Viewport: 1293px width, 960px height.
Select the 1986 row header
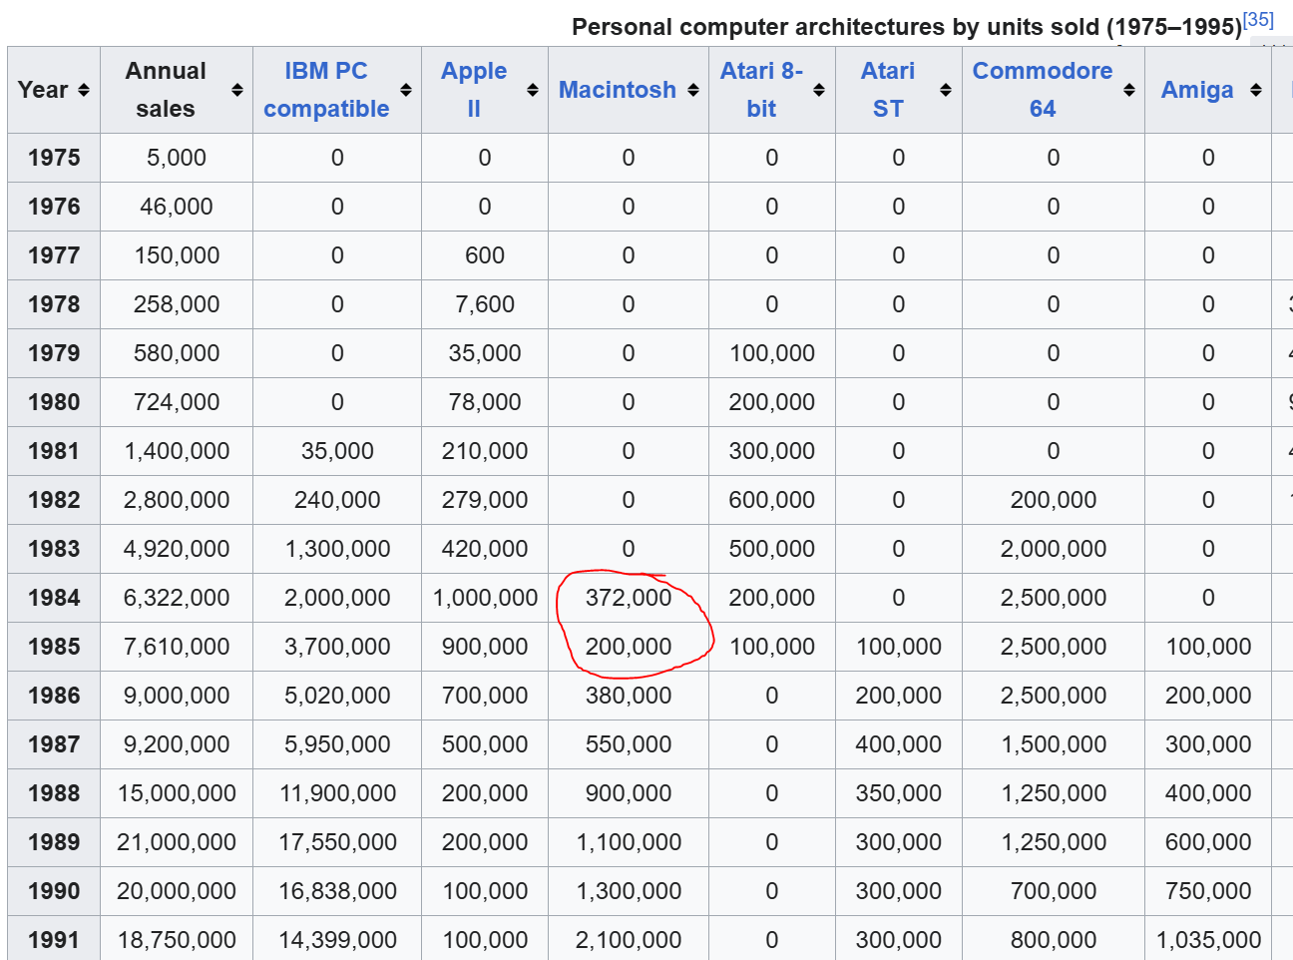(x=54, y=696)
